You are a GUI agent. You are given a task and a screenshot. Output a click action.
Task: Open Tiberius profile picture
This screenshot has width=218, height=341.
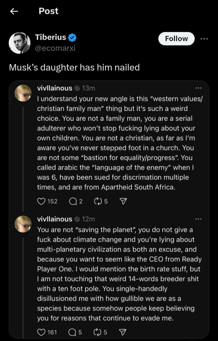pos(20,43)
